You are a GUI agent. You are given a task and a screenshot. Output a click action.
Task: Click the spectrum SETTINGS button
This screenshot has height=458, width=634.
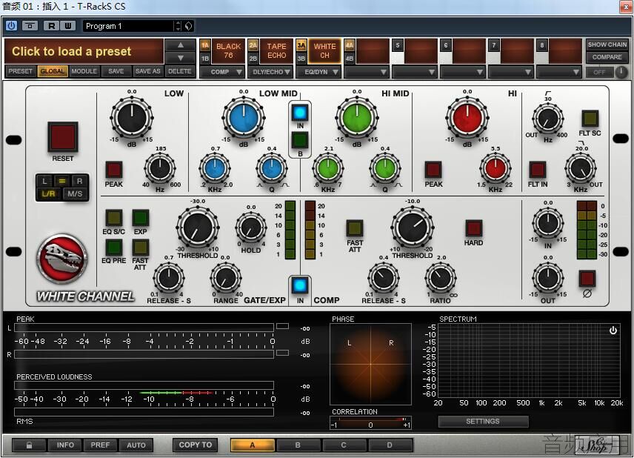[x=483, y=422]
